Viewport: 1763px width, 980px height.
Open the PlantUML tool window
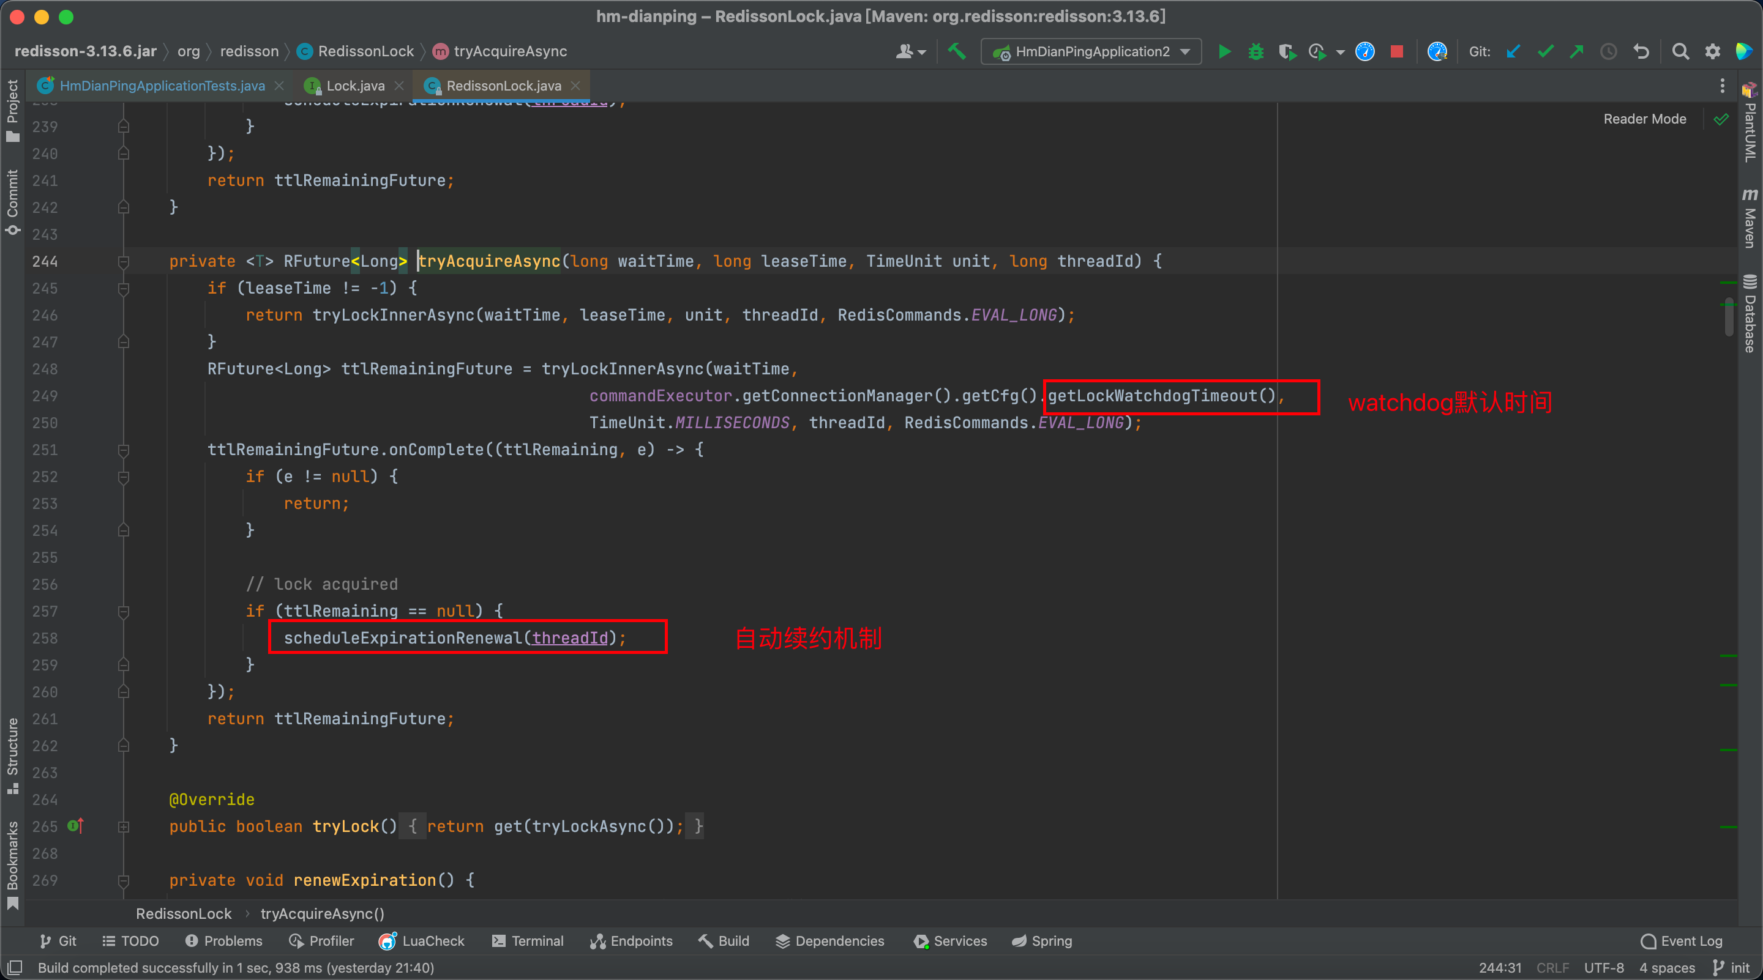(1750, 122)
